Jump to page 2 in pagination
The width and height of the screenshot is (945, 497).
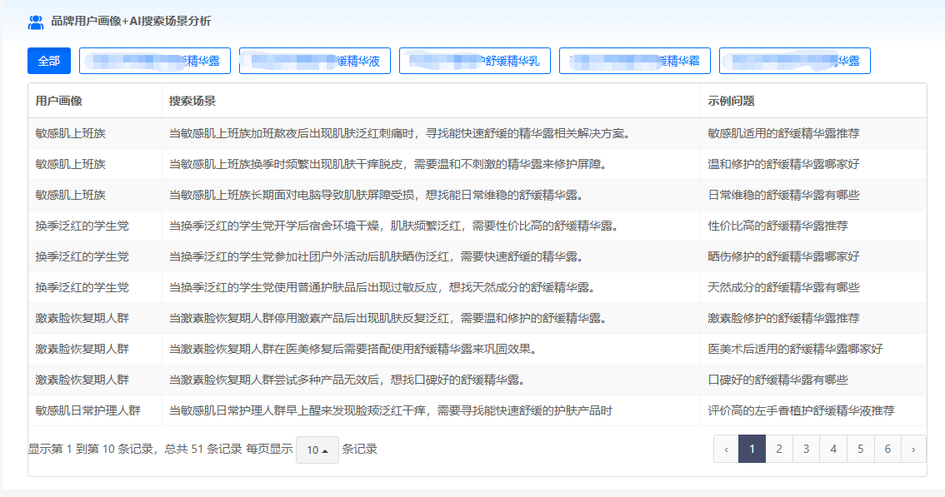(778, 449)
